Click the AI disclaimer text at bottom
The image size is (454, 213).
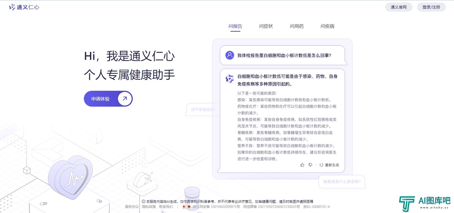tap(230, 201)
